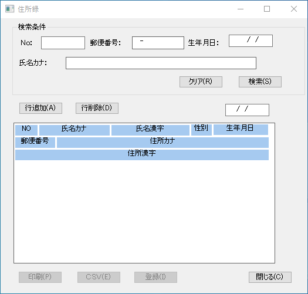Select the 氏名カナ column header

pos(75,130)
